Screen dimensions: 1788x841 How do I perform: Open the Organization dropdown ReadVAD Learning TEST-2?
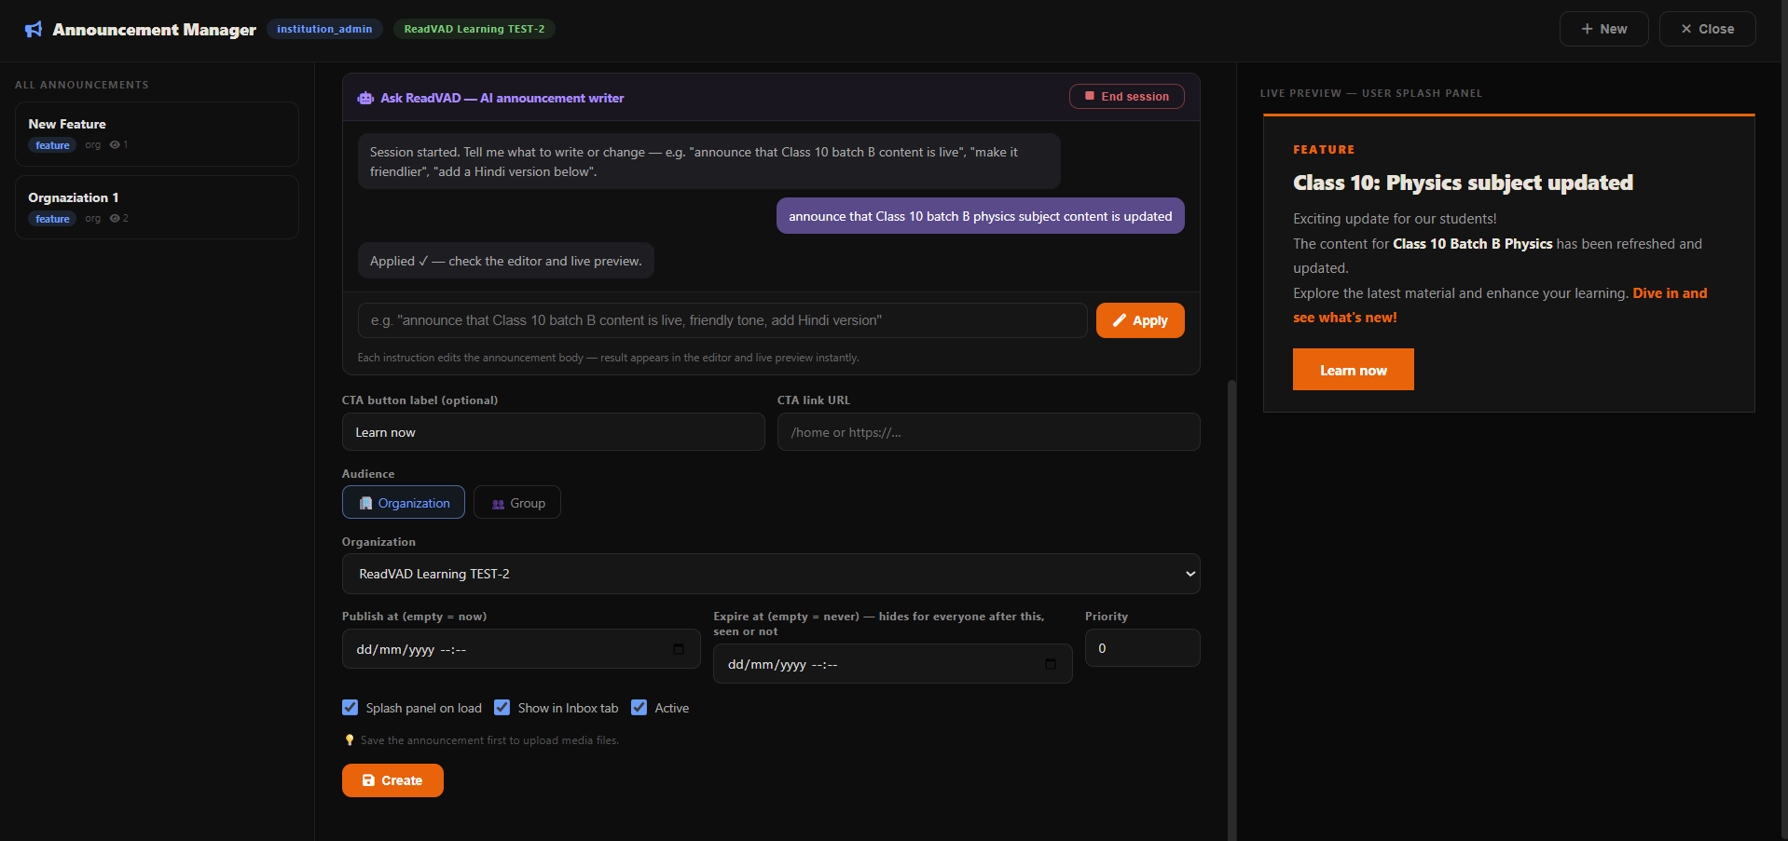[x=771, y=574]
